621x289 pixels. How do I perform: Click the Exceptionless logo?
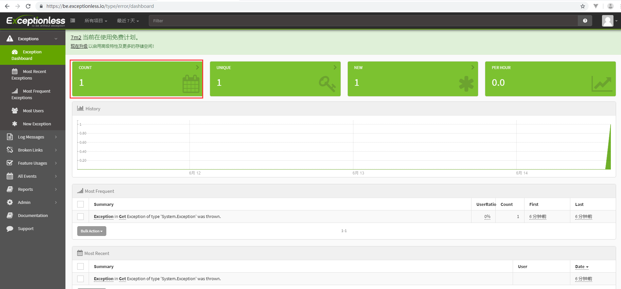pyautogui.click(x=36, y=21)
